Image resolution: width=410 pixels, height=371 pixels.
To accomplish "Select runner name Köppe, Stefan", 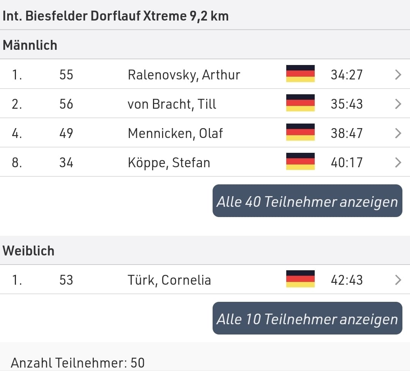I will [x=169, y=163].
